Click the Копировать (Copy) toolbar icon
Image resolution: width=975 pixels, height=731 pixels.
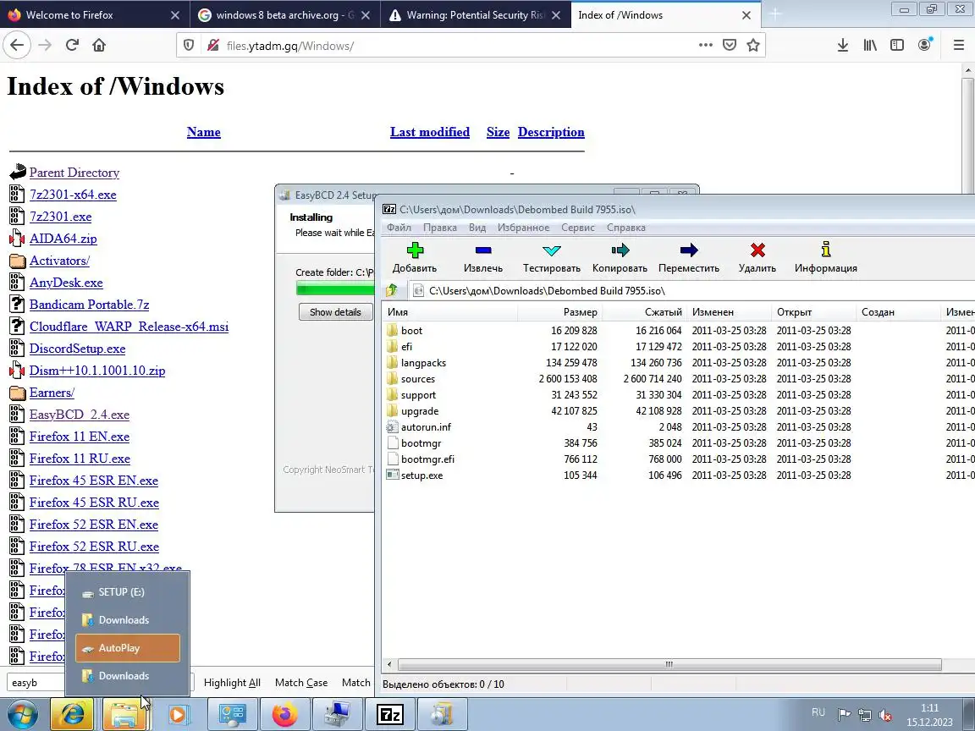pyautogui.click(x=620, y=250)
